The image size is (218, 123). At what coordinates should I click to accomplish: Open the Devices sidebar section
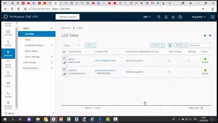coord(8,43)
